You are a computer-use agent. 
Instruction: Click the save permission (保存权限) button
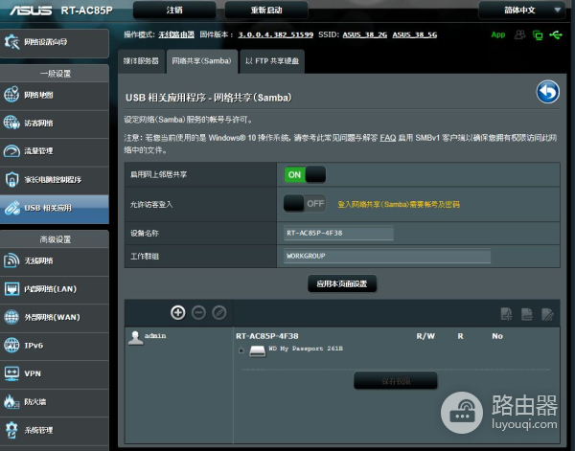click(396, 381)
